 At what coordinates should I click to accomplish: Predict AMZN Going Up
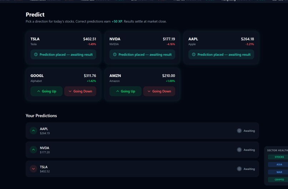[x=125, y=91]
